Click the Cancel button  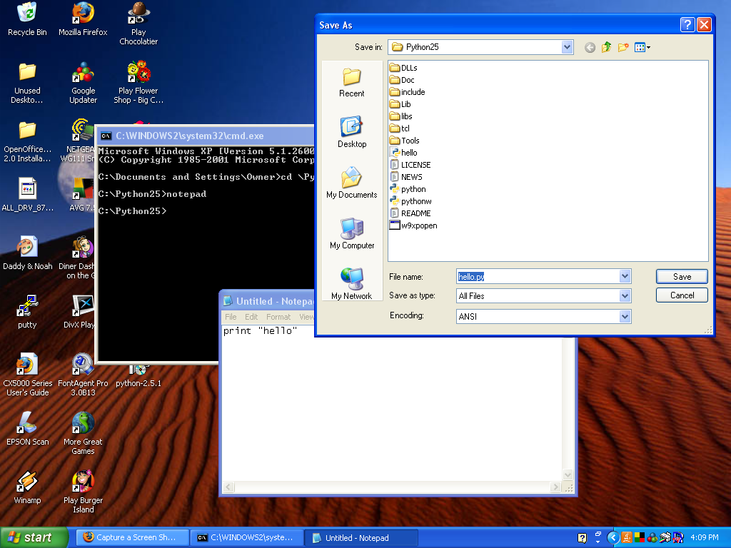(x=682, y=295)
